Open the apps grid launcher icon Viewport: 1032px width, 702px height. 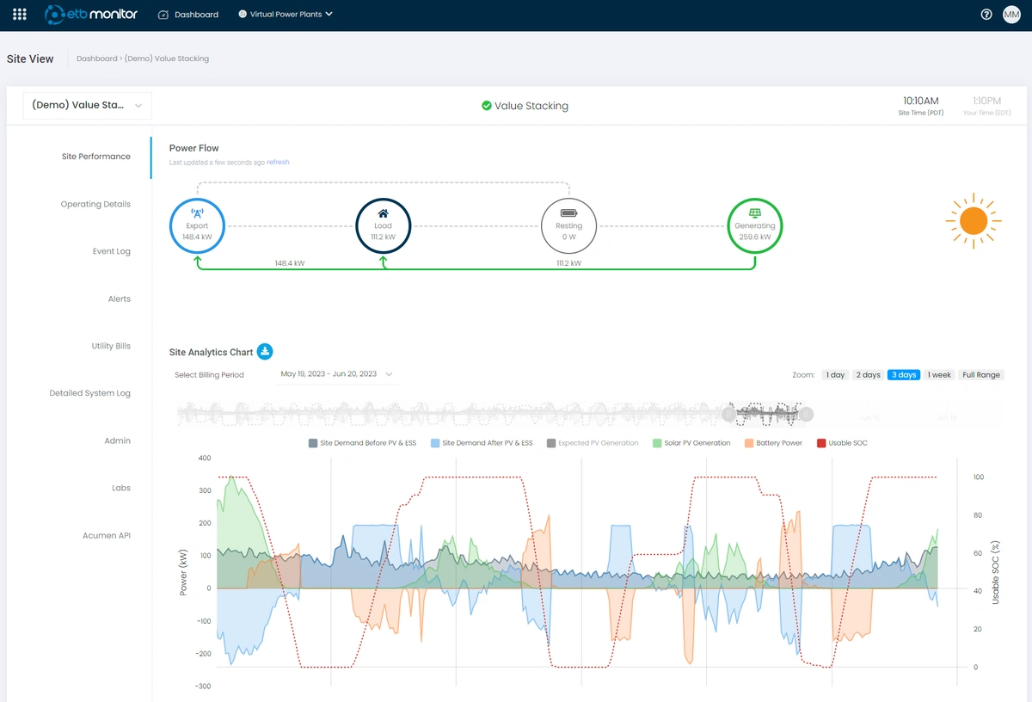click(20, 15)
